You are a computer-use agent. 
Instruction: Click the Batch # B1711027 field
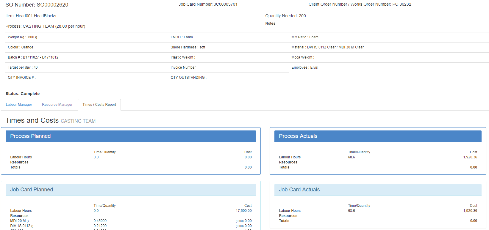33,57
